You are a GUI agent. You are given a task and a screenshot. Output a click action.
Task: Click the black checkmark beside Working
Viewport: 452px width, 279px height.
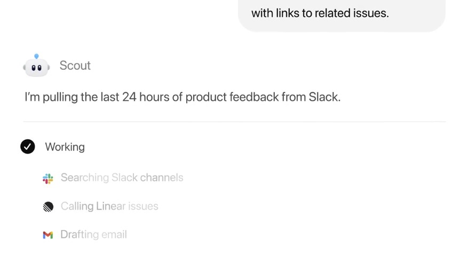pos(28,147)
